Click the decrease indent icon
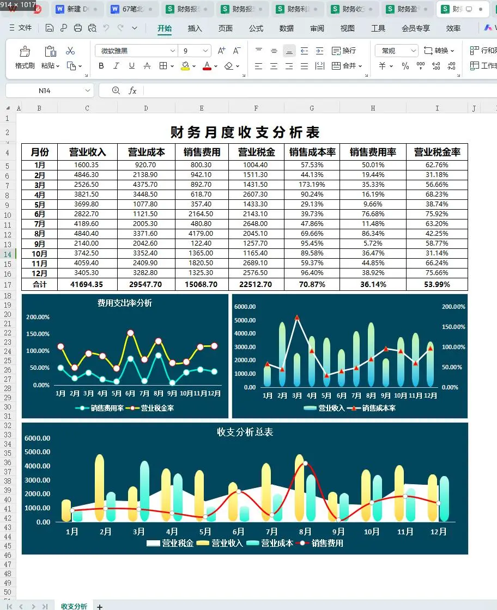 (x=304, y=51)
